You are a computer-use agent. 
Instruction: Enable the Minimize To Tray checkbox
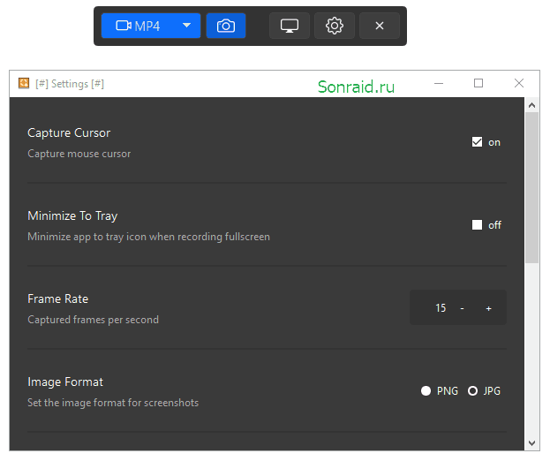(x=477, y=225)
